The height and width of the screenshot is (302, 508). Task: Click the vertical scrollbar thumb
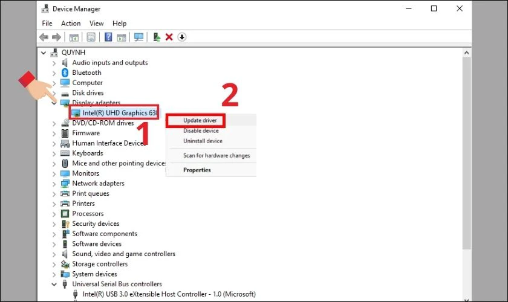[466, 154]
